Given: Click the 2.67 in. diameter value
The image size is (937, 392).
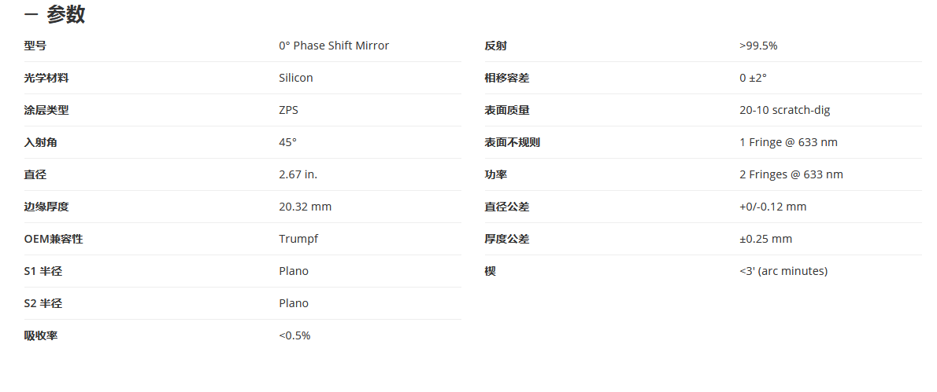Looking at the screenshot, I should [x=298, y=174].
